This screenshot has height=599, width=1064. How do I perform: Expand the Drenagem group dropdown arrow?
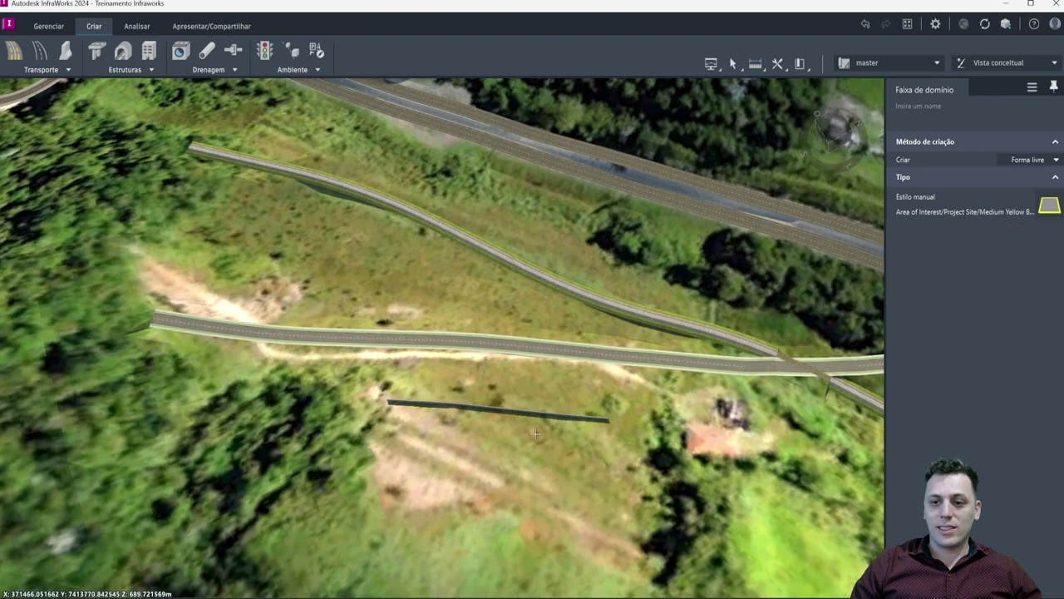pos(234,70)
